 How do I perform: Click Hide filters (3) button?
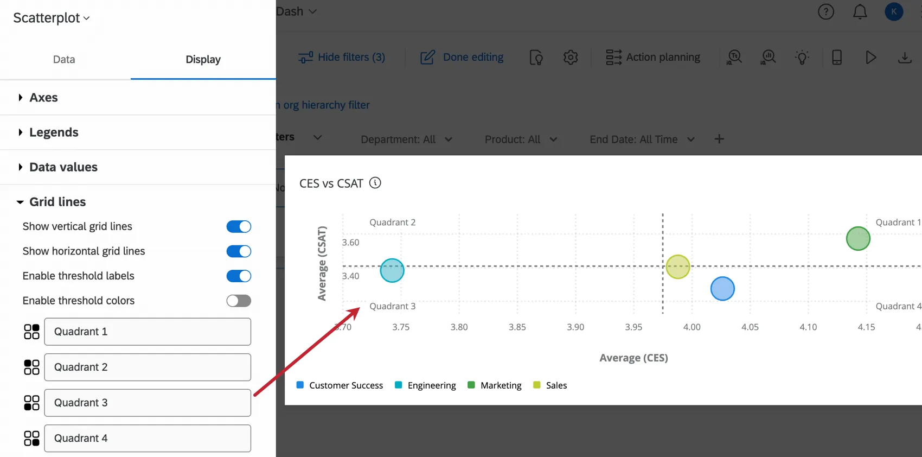coord(342,57)
